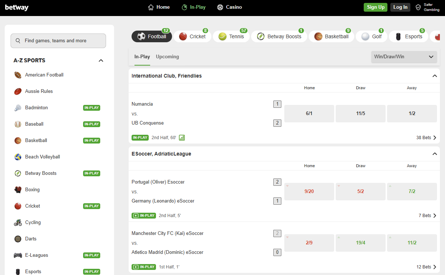Open live stream icon for Portugal match
Viewport: 445px width, 275px height.
coord(136,216)
